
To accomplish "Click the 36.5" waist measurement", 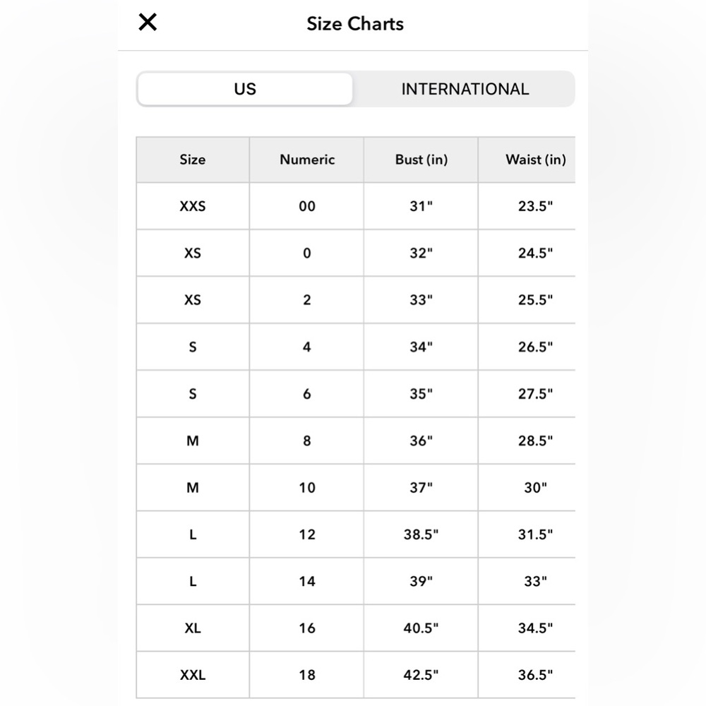I will (535, 675).
